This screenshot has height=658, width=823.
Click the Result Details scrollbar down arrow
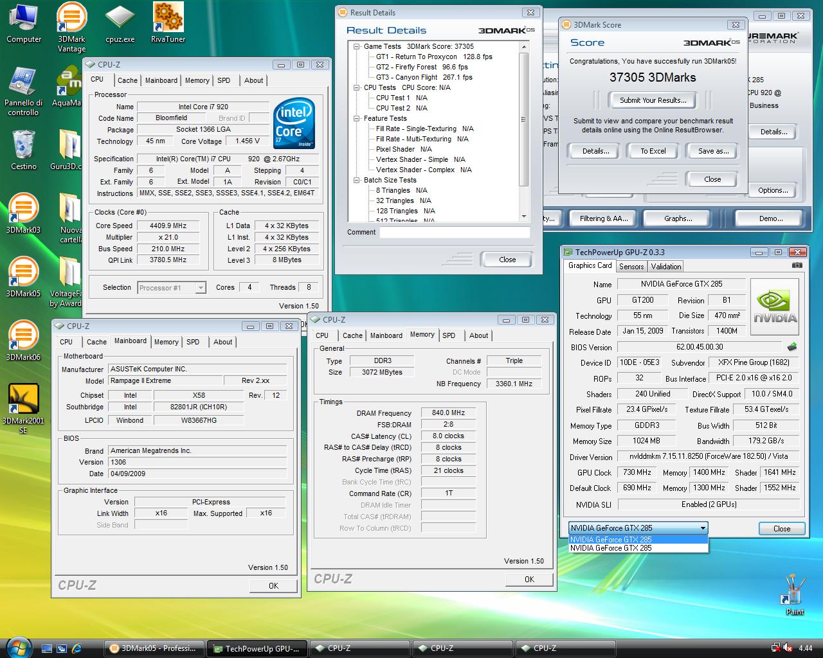[524, 217]
